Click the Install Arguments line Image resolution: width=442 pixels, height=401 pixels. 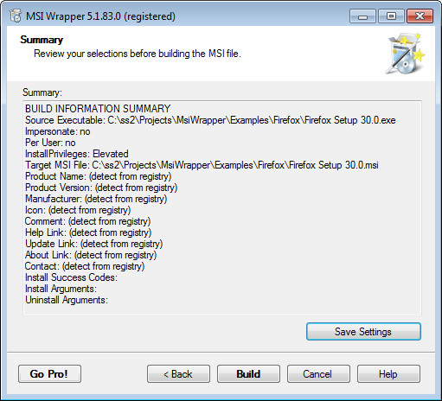point(61,289)
